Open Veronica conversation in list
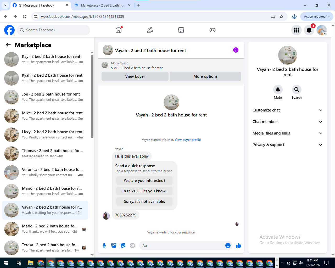The image size is (335, 268). tap(45, 172)
